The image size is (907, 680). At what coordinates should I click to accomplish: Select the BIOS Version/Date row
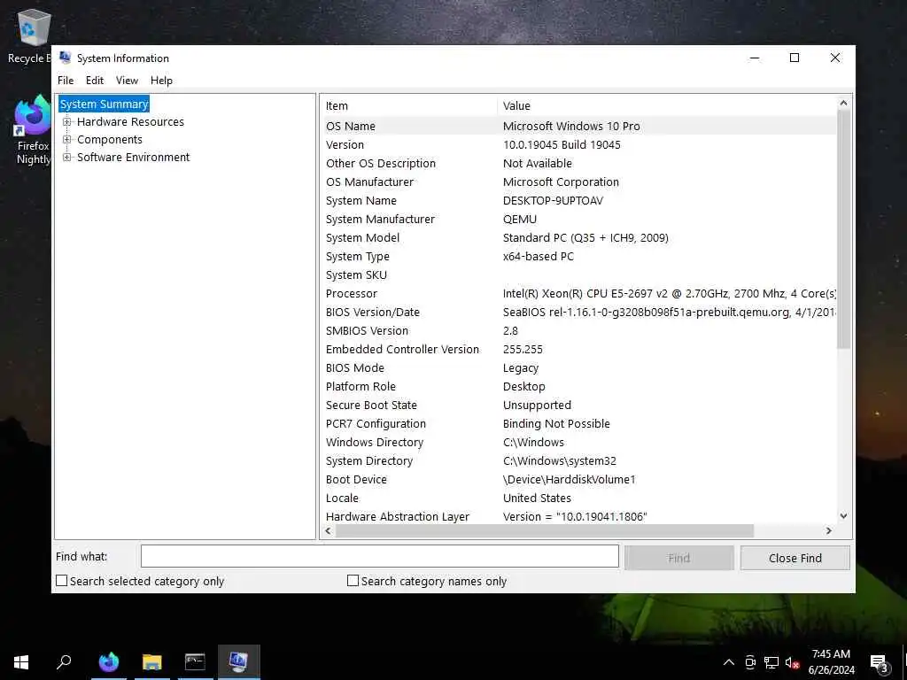click(578, 313)
